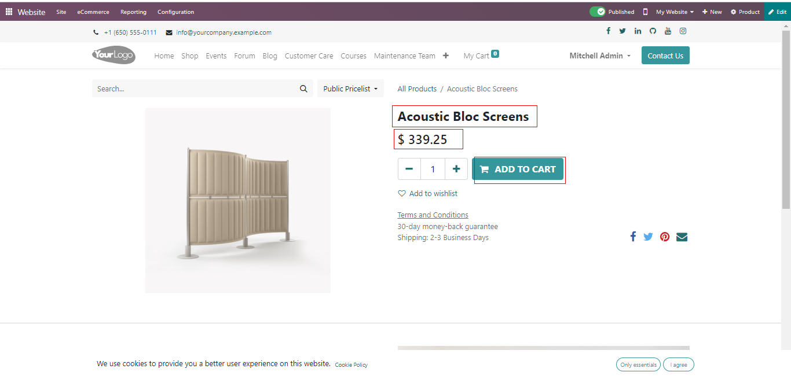Click the Acoustic Bloc Screens product image
Screen dimensions: 791x376
click(x=237, y=200)
